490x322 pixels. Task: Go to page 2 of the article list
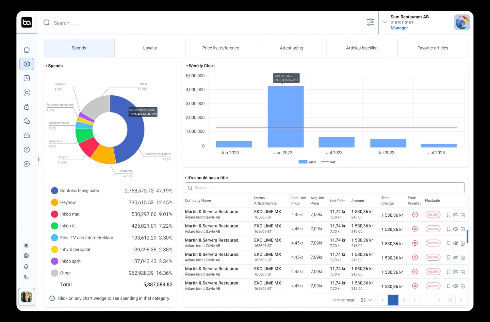click(x=404, y=300)
